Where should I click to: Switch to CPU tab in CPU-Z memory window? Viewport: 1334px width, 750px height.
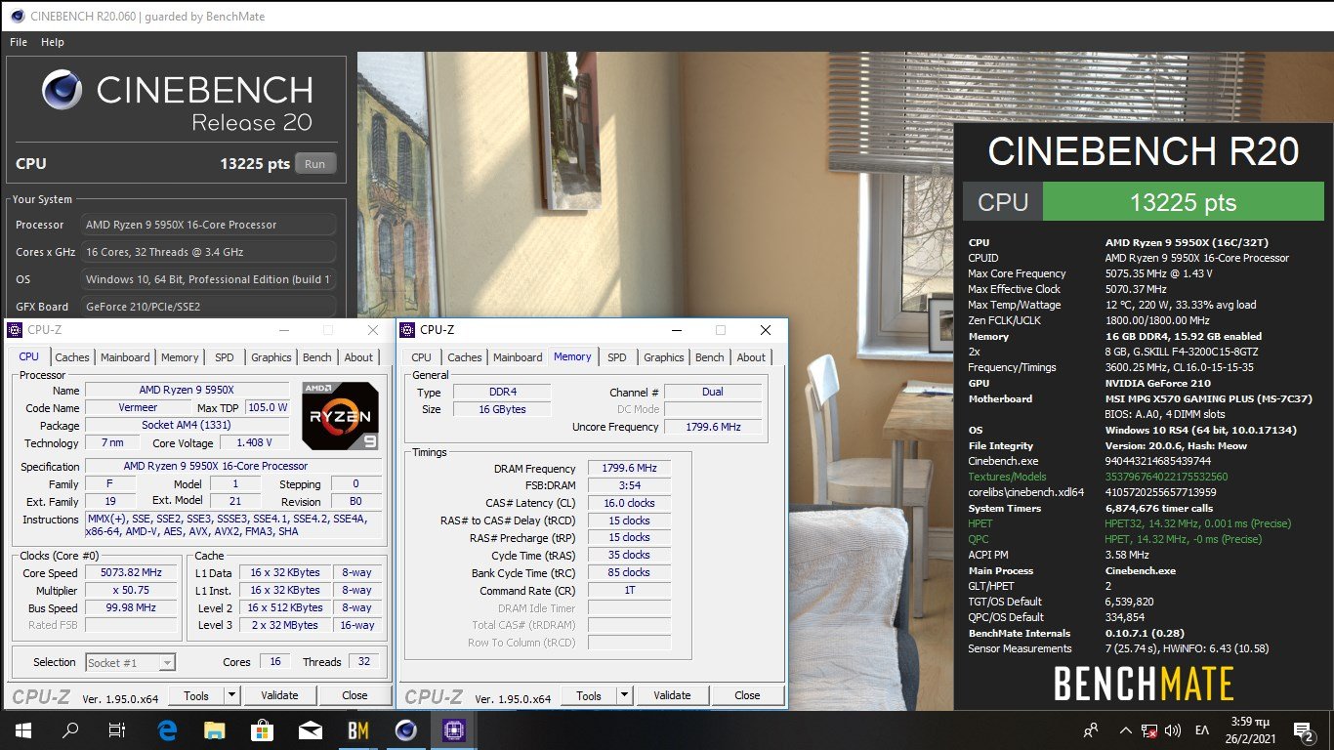(421, 357)
